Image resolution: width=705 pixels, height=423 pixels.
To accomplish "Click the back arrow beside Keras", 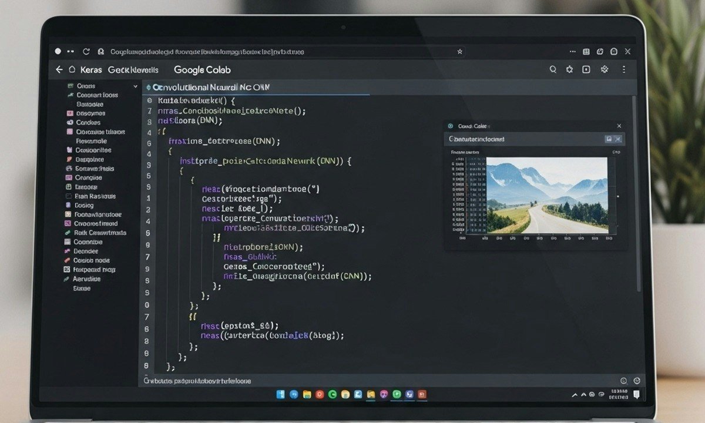I will point(59,70).
